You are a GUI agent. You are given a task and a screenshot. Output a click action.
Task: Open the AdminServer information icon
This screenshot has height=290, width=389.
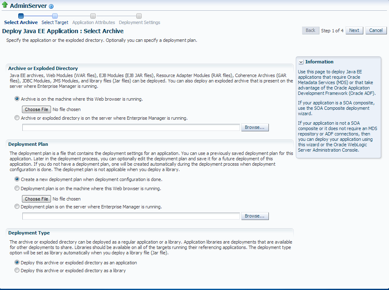pos(51,7)
